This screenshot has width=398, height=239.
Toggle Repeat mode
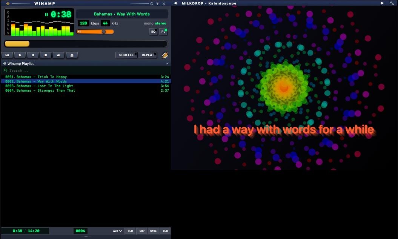click(148, 55)
